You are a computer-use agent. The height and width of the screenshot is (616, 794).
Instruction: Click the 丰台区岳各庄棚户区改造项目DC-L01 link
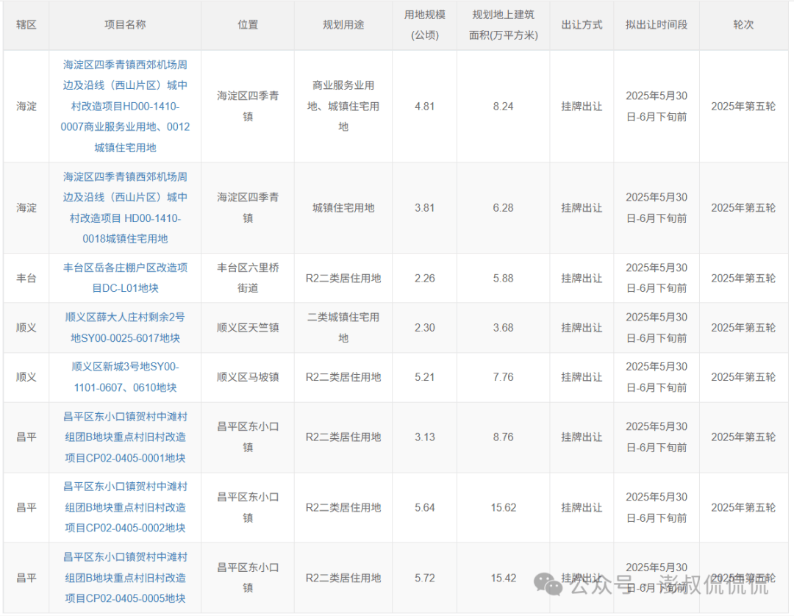click(125, 278)
